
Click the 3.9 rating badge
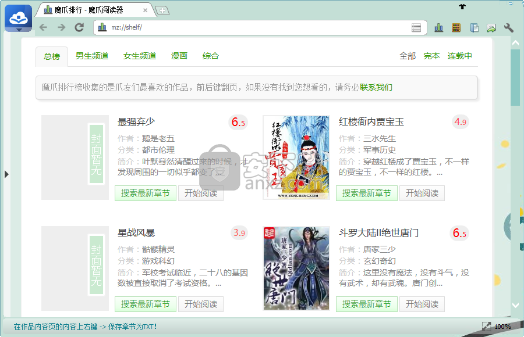[x=239, y=232]
